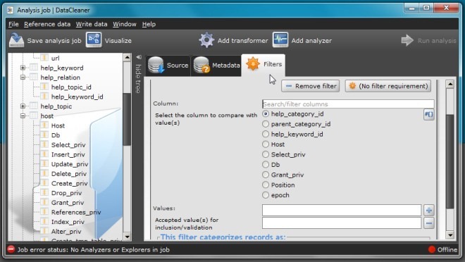Click the Add analyzer monitor icon
465x262 pixels.
tap(280, 40)
